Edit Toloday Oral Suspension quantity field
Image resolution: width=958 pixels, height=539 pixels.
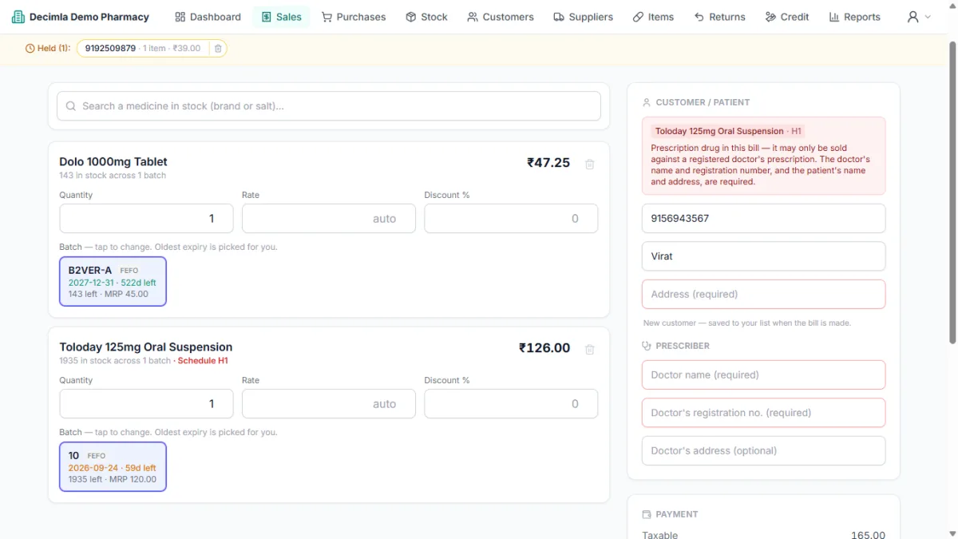146,404
